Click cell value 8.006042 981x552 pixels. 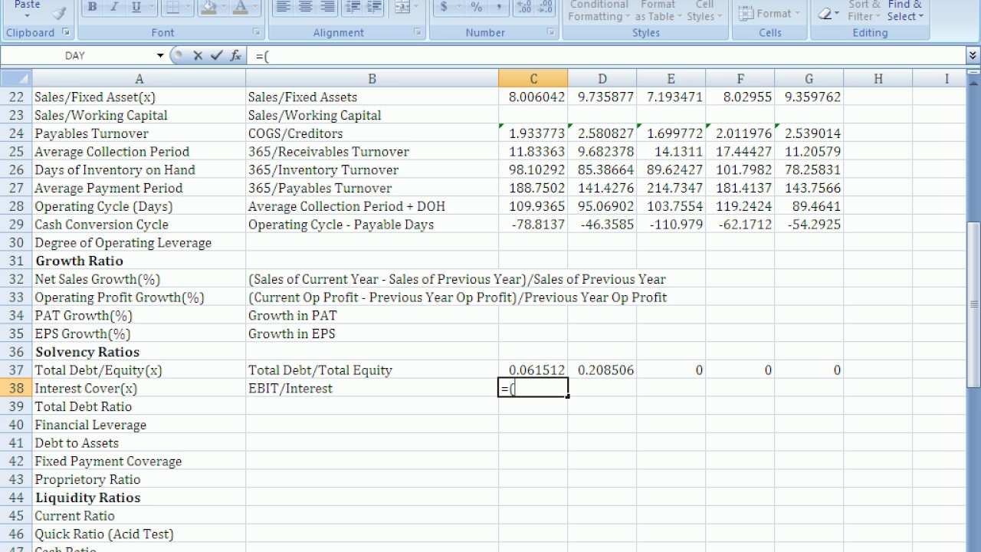coord(533,97)
